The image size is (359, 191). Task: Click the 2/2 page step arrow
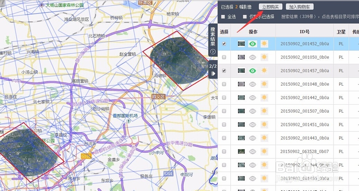pyautogui.click(x=213, y=73)
